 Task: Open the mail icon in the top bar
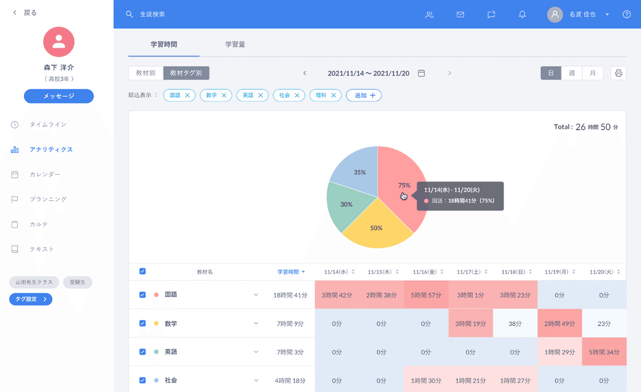coord(460,15)
